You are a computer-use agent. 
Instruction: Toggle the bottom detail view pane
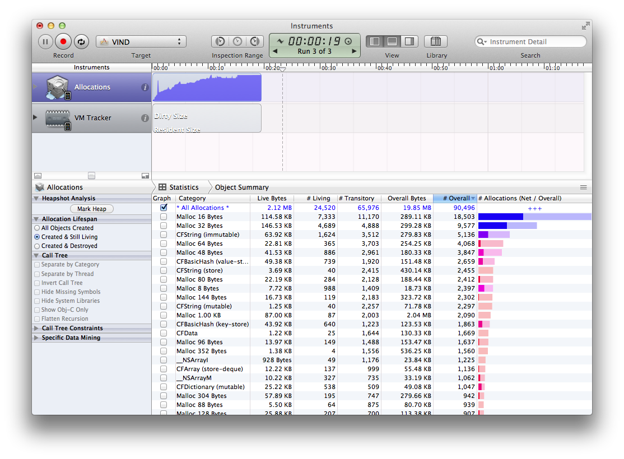click(x=392, y=41)
